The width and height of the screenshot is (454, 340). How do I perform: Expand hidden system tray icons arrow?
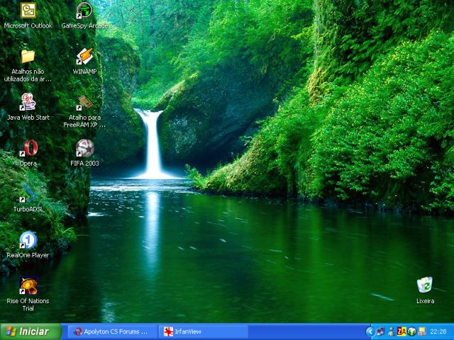coord(370,331)
